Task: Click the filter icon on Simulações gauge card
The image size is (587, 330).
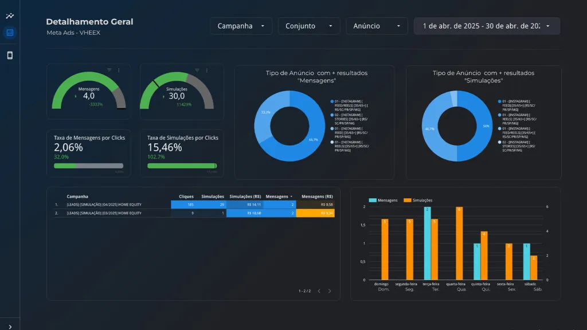Action: pos(197,70)
